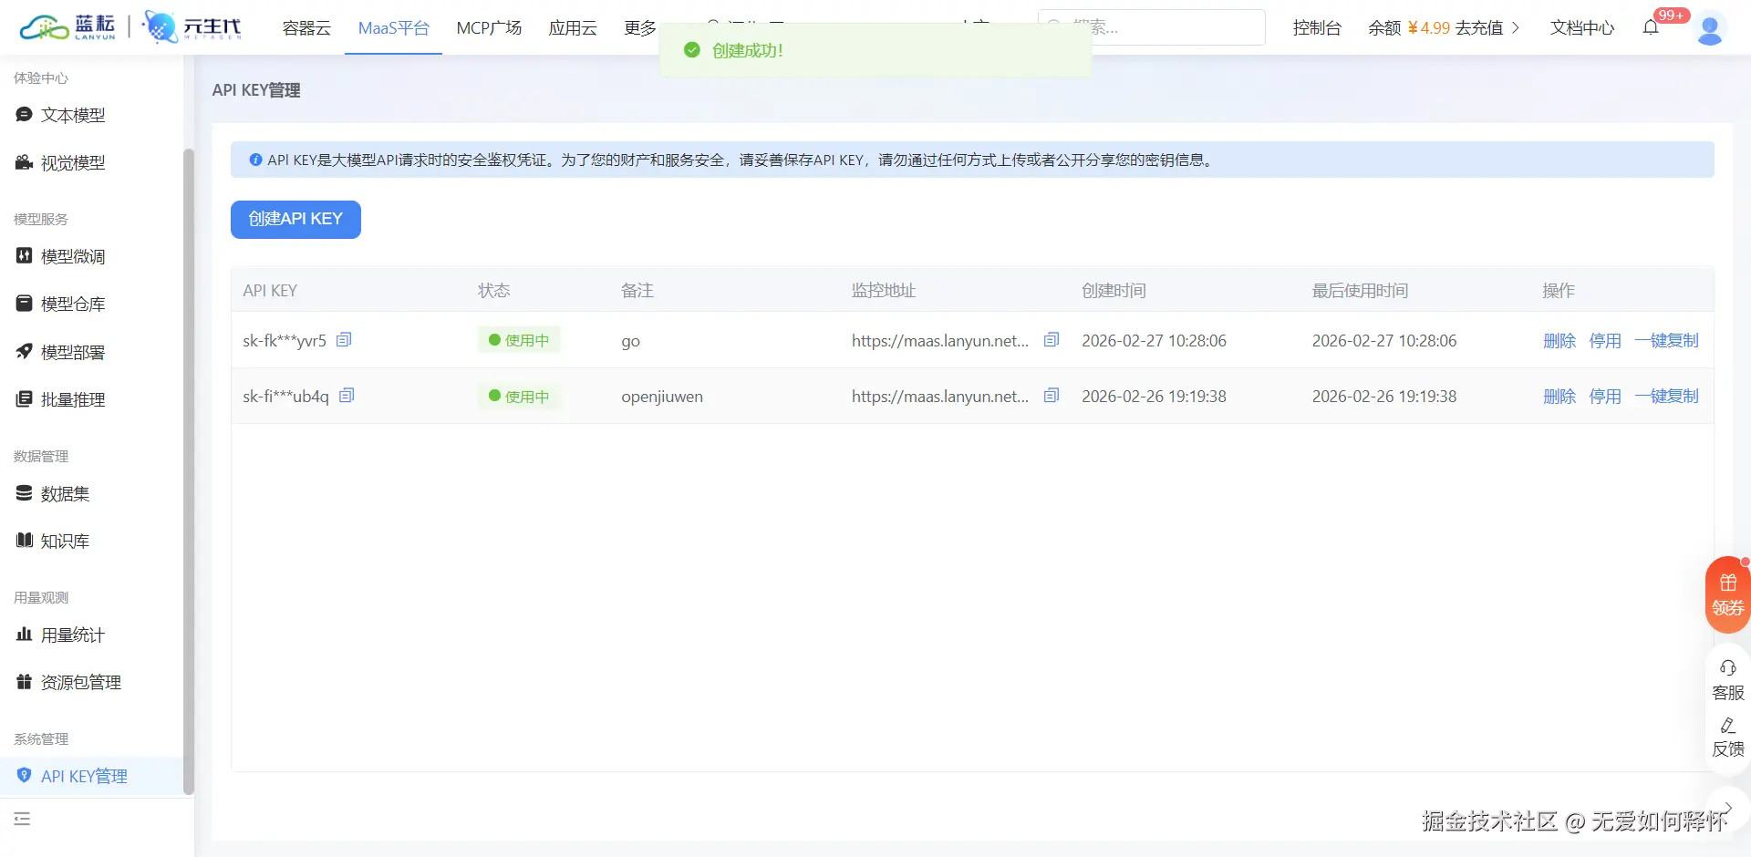Image resolution: width=1751 pixels, height=857 pixels.
Task: Copy the monitoring URL of openjiuwen key
Action: (1051, 395)
